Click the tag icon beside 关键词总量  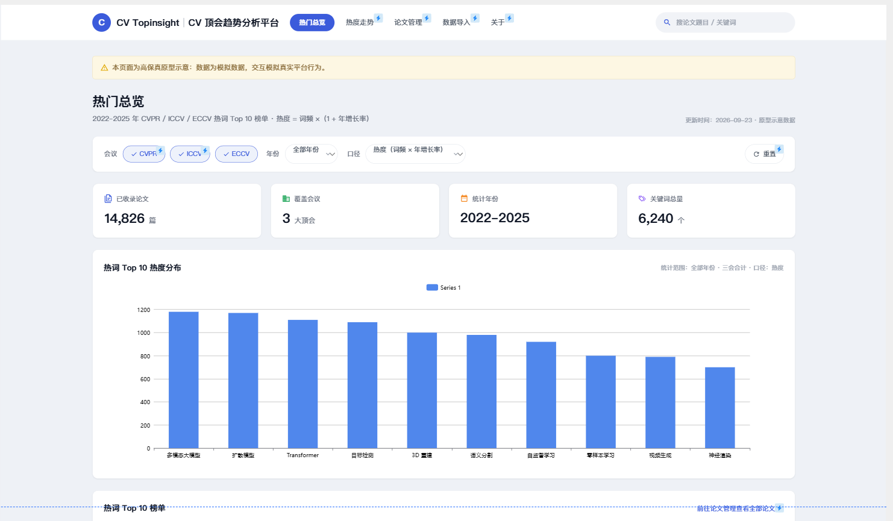tap(642, 199)
